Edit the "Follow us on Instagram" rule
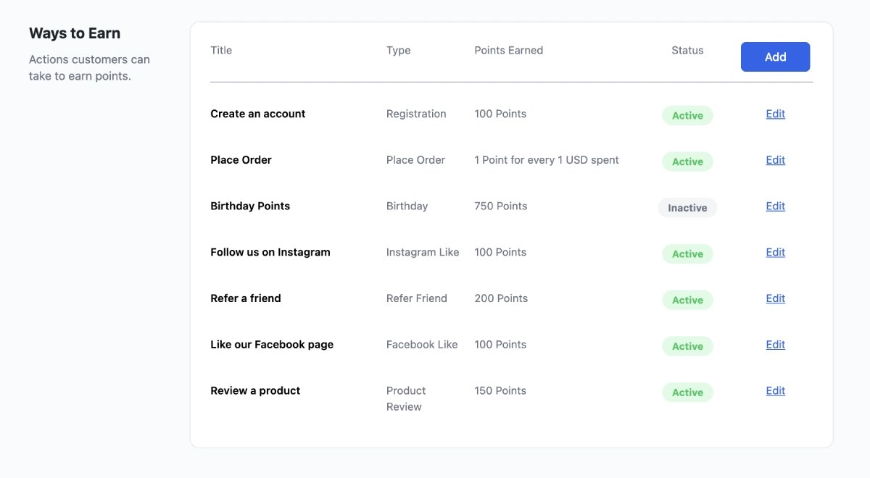This screenshot has height=478, width=870. [774, 252]
